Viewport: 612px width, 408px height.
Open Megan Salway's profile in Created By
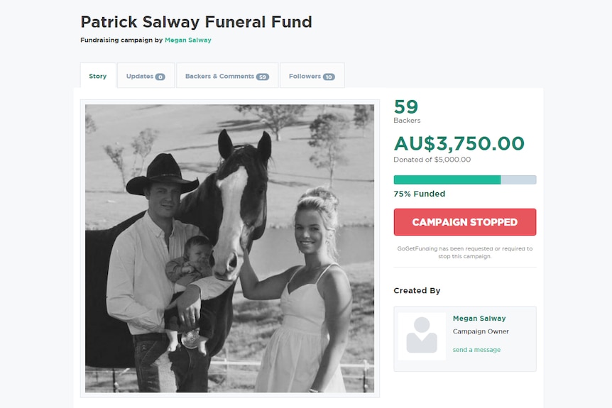click(x=479, y=319)
